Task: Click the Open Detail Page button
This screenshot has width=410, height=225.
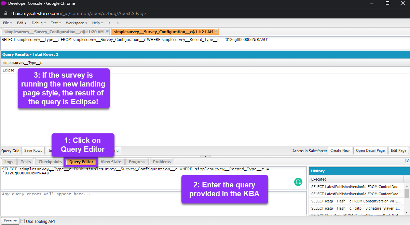Action: point(370,150)
